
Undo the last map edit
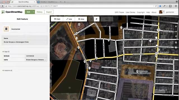pos(91,19)
